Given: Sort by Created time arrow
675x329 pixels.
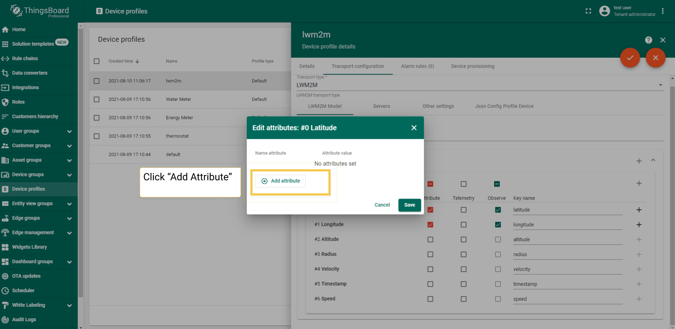Looking at the screenshot, I should (137, 61).
